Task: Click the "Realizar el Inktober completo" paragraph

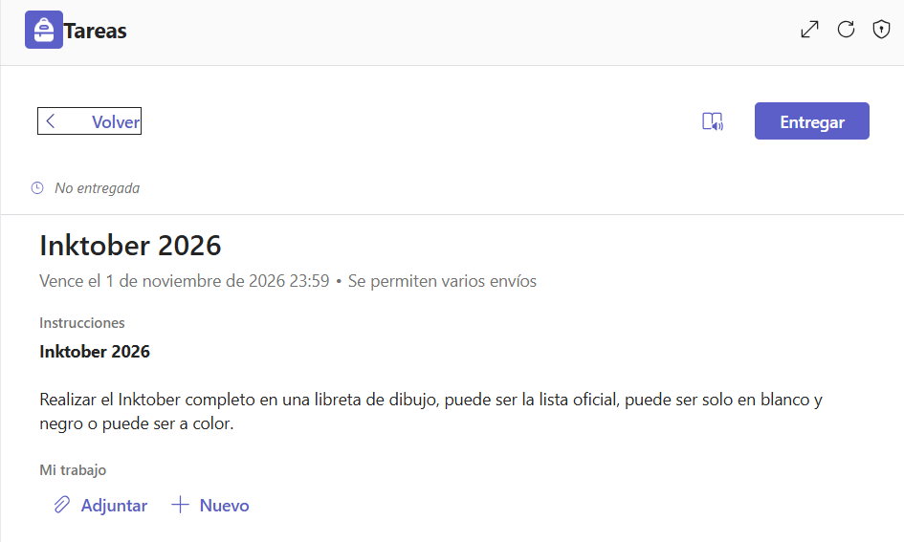Action: click(x=430, y=411)
